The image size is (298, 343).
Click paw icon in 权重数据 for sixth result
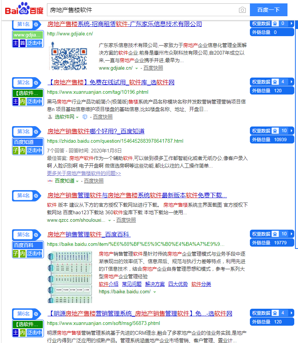275,313
